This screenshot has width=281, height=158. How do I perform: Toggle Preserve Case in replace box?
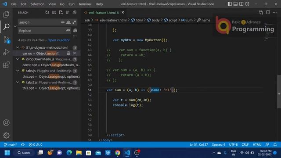[68, 30]
